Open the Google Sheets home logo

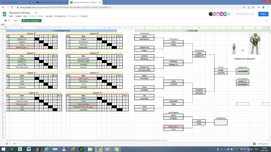[x=5, y=14]
